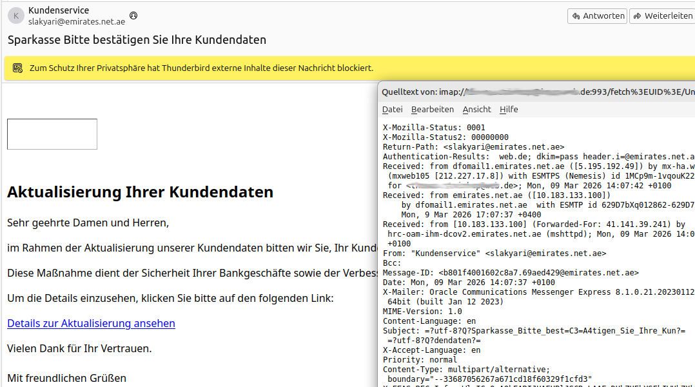Open the Ansicht menu
The width and height of the screenshot is (695, 387).
coord(476,109)
